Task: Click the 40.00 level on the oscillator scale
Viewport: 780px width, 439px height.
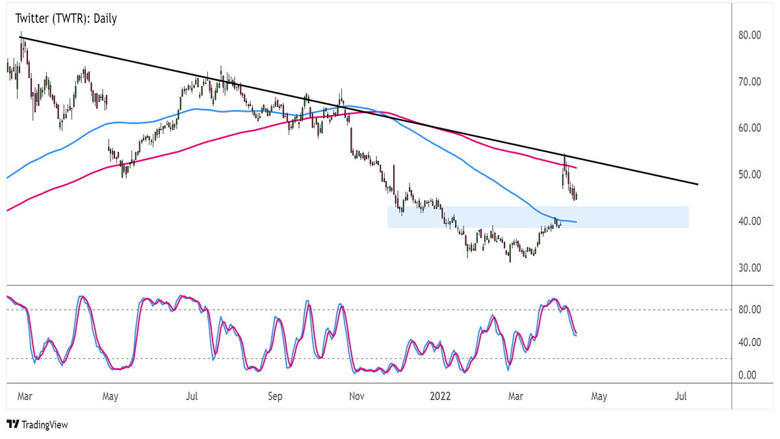Action: pyautogui.click(x=751, y=343)
